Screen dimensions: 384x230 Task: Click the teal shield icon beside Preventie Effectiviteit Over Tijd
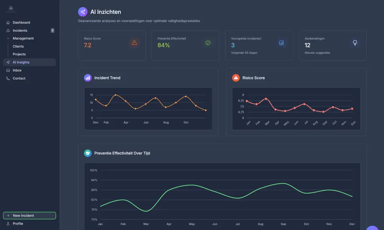click(87, 153)
